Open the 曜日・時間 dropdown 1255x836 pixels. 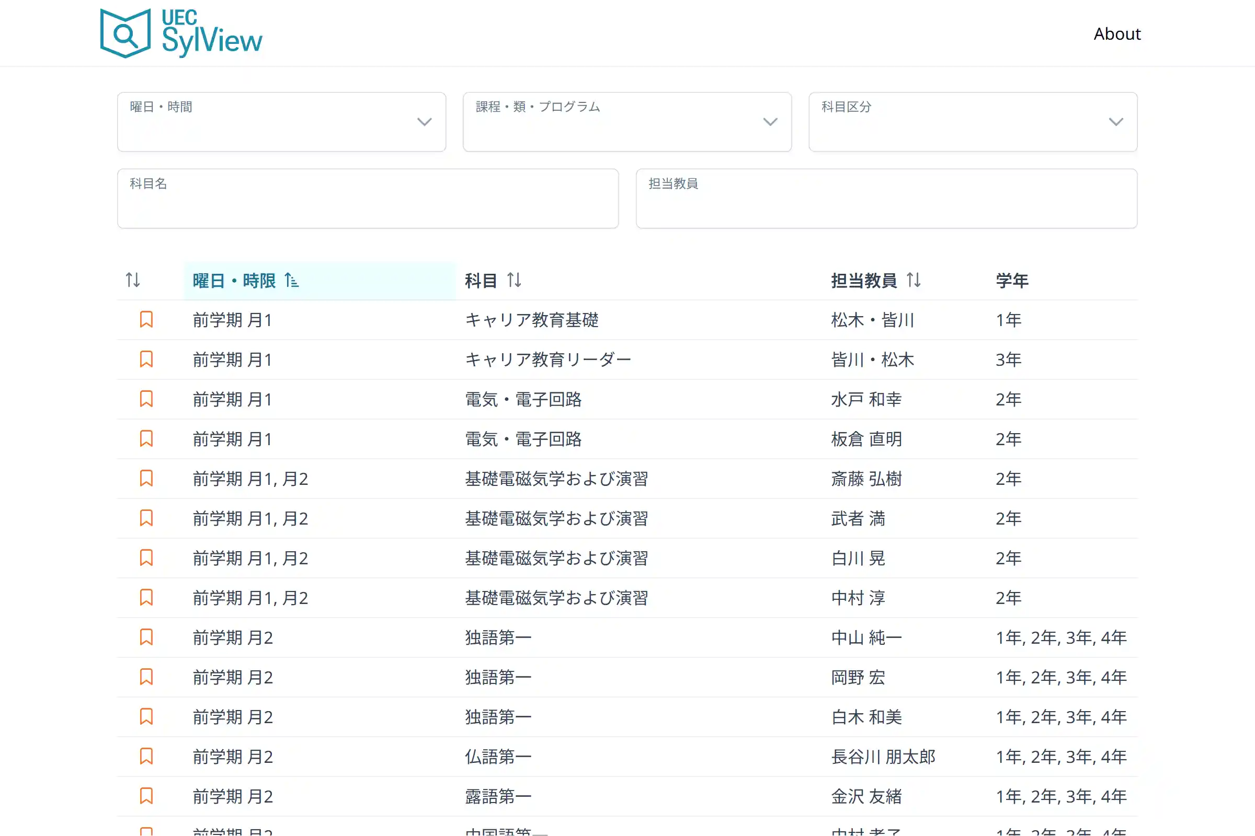pos(281,122)
